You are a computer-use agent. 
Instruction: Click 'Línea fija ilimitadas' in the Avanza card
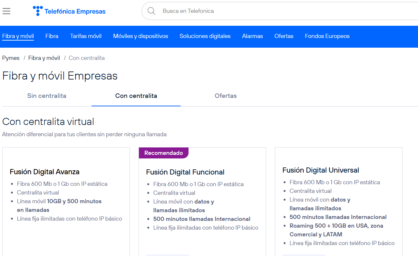coord(70,219)
